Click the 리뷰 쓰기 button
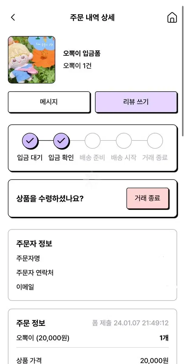 (x=136, y=102)
